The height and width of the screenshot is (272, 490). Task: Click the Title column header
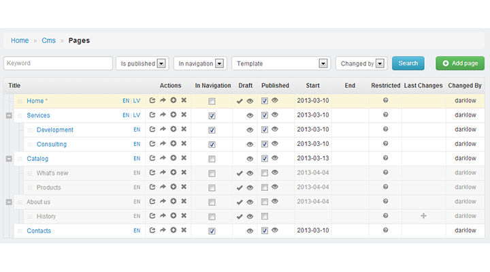14,85
